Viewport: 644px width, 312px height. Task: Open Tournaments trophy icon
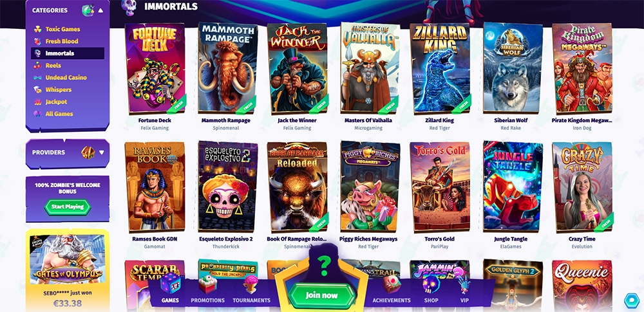(x=251, y=284)
